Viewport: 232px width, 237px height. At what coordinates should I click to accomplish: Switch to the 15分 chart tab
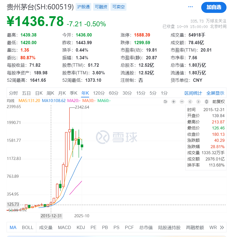(141, 93)
